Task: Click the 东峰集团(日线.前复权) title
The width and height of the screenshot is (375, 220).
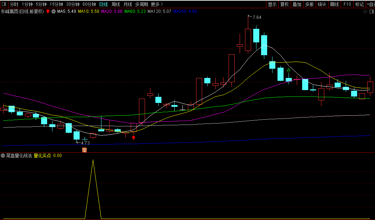Action: pyautogui.click(x=22, y=11)
